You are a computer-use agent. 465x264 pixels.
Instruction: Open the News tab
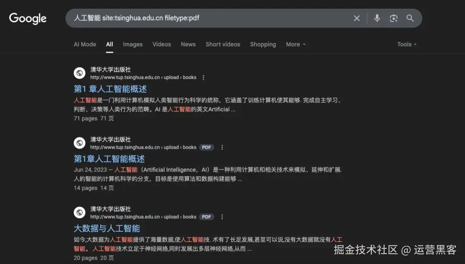(188, 44)
